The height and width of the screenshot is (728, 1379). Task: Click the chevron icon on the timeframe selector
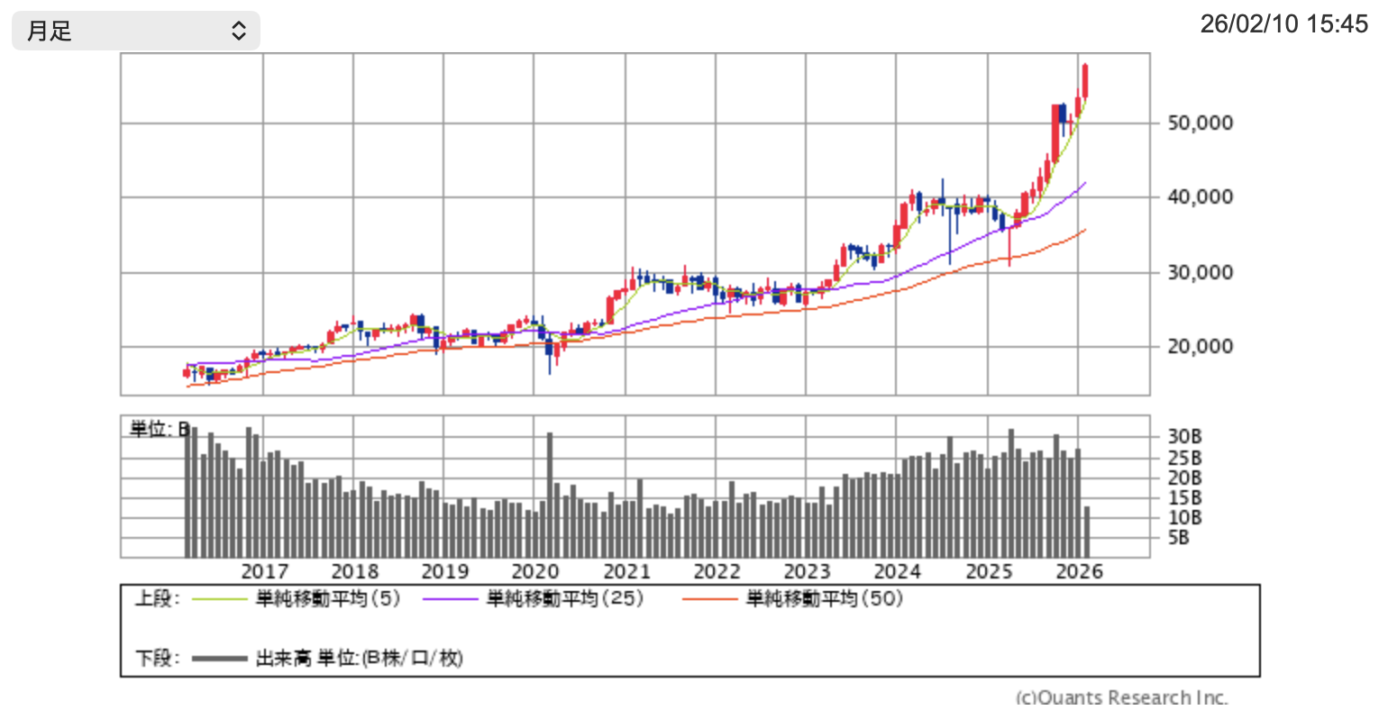(x=239, y=30)
